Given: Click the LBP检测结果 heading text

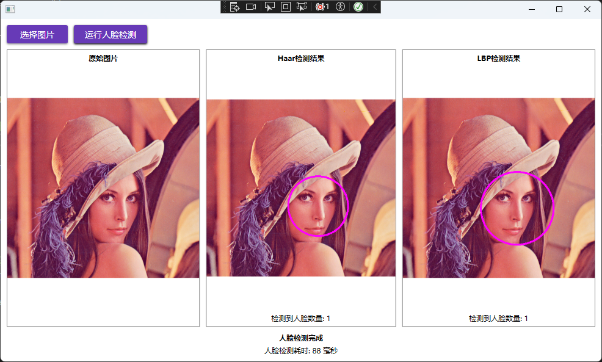Looking at the screenshot, I should 499,59.
